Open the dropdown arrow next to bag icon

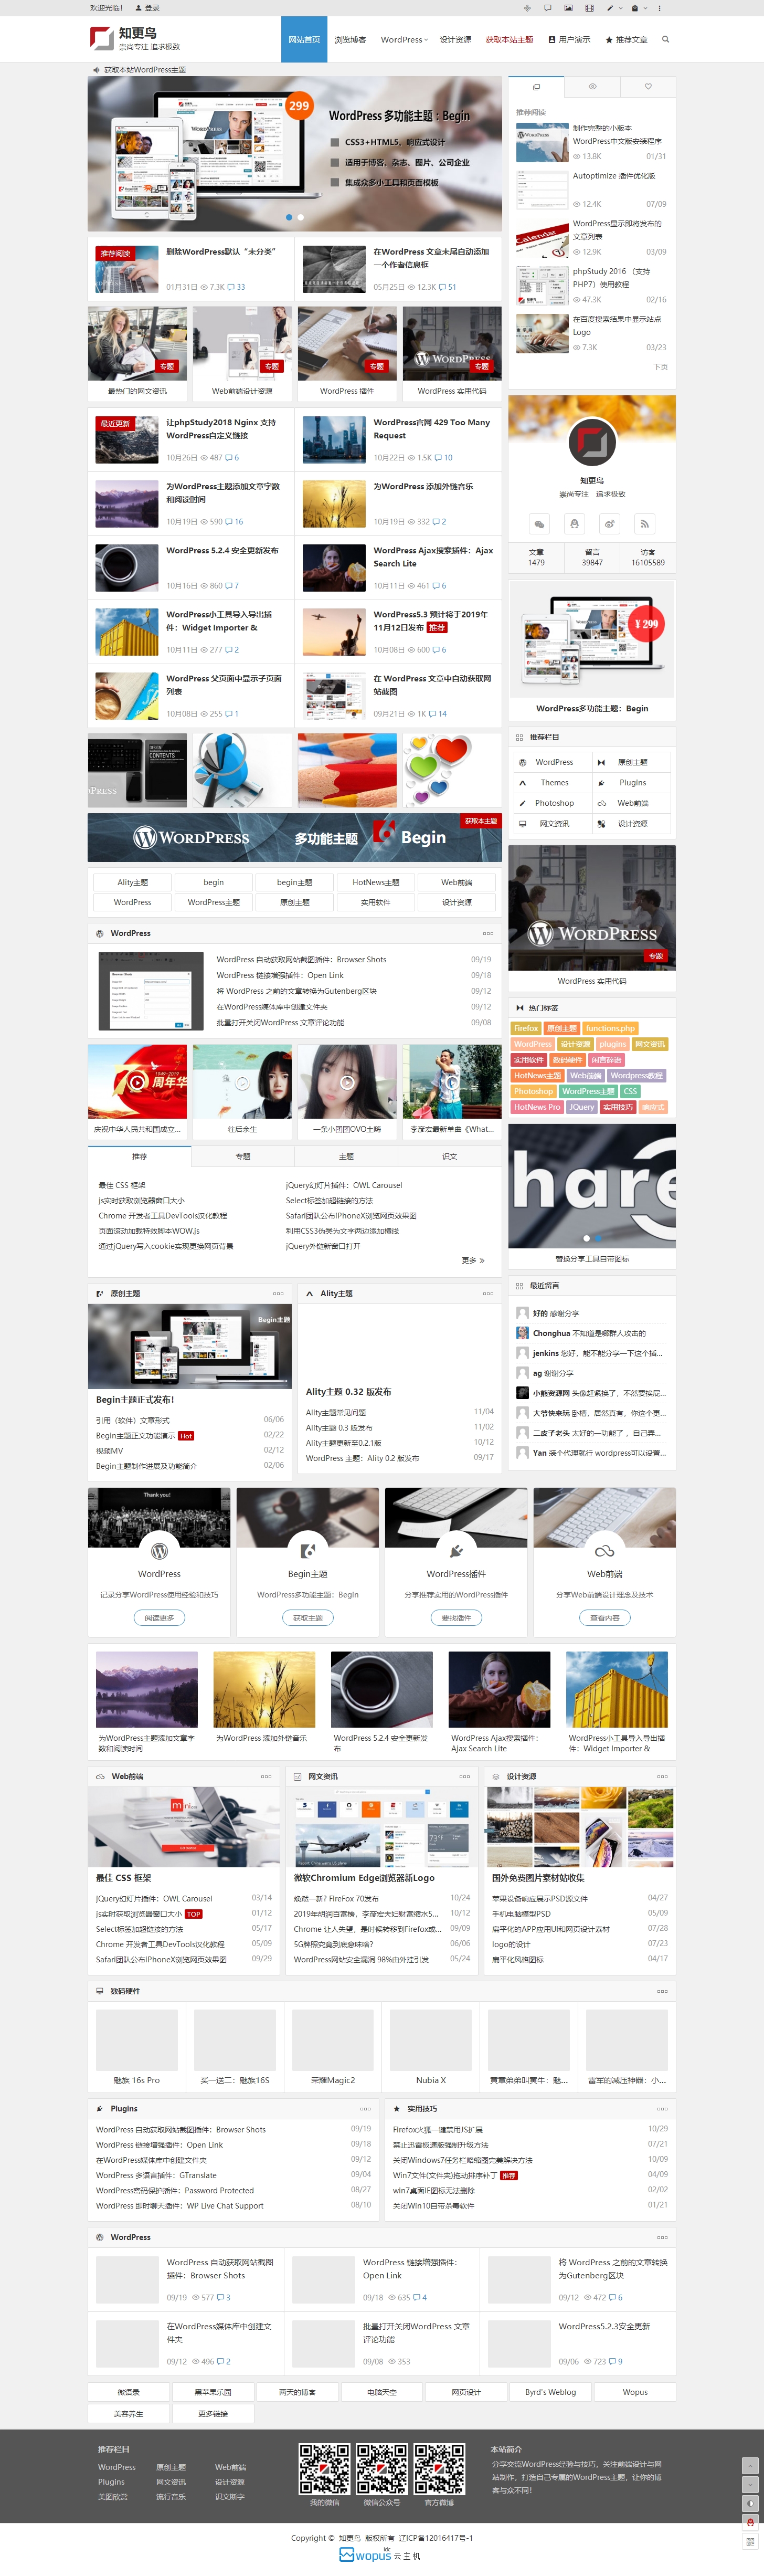(x=645, y=8)
